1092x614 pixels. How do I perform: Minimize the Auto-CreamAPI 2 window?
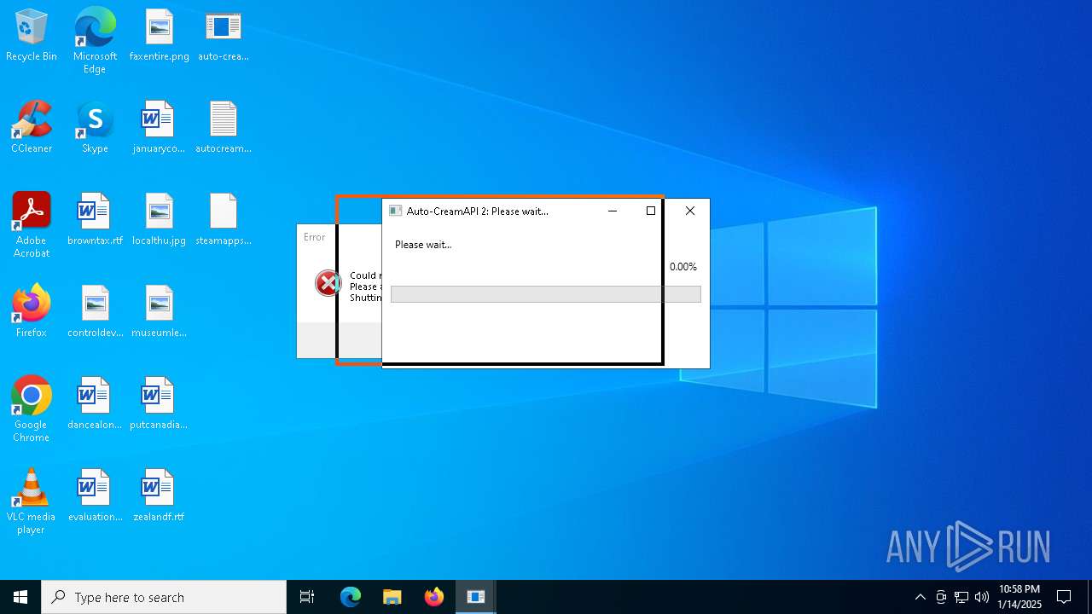(x=612, y=211)
